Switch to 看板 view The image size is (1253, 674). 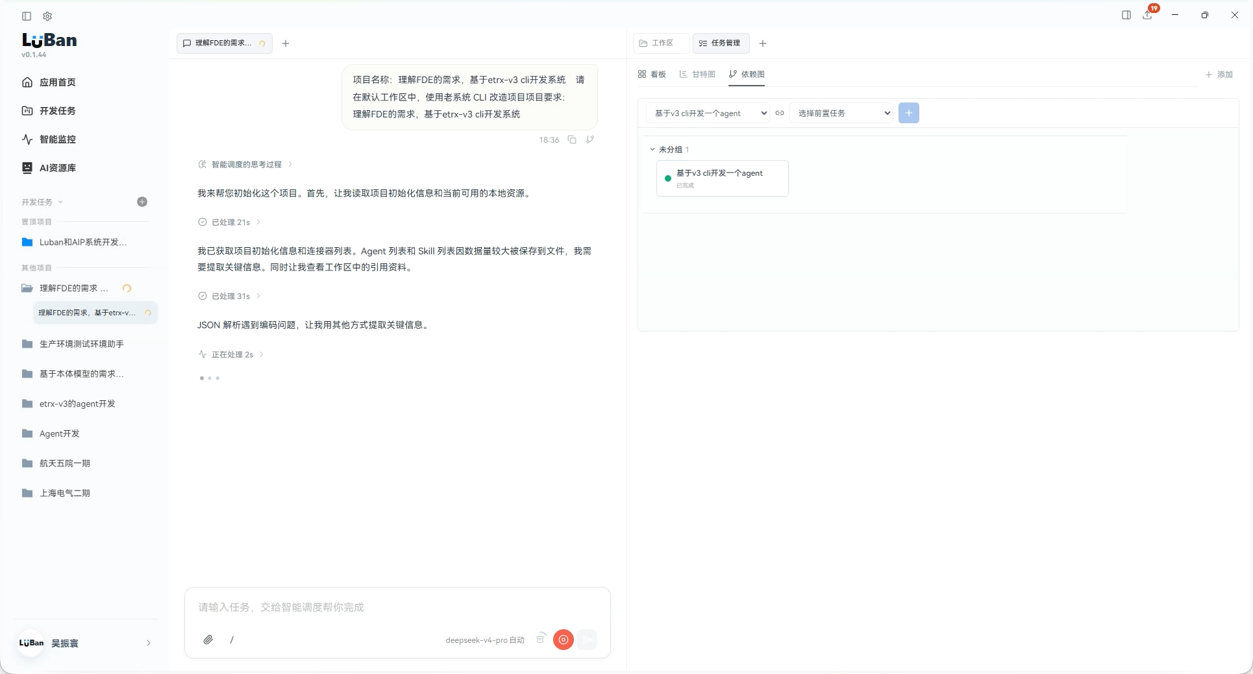pos(652,74)
